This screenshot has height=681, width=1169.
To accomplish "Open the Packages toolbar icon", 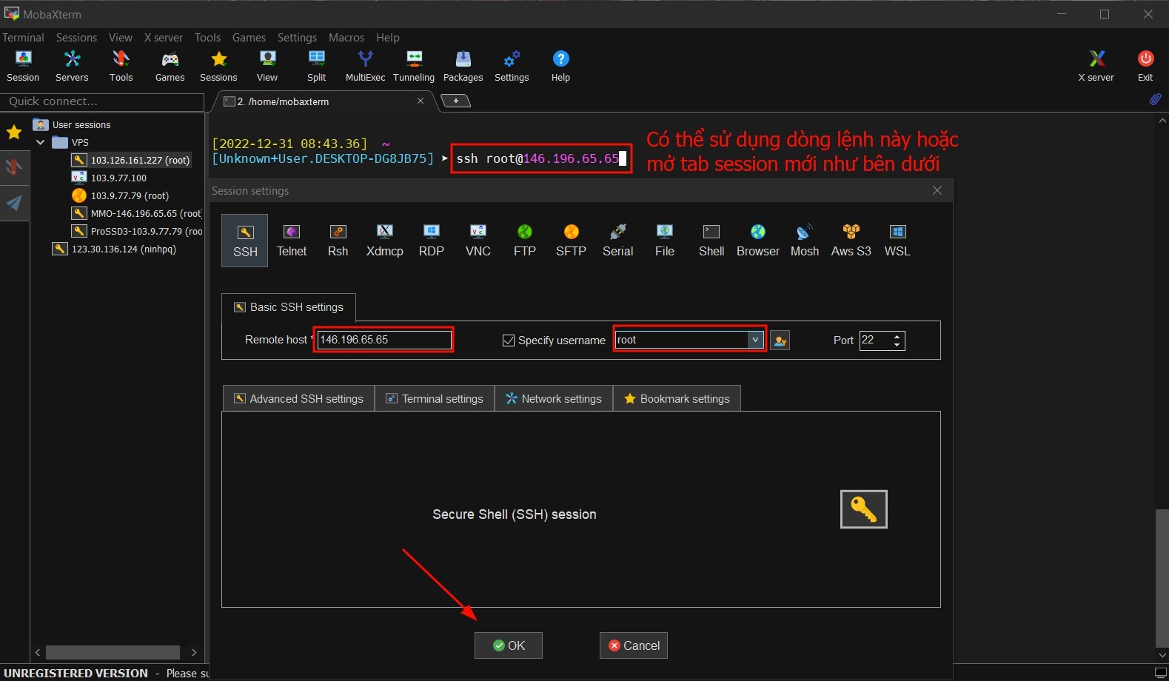I will [463, 66].
